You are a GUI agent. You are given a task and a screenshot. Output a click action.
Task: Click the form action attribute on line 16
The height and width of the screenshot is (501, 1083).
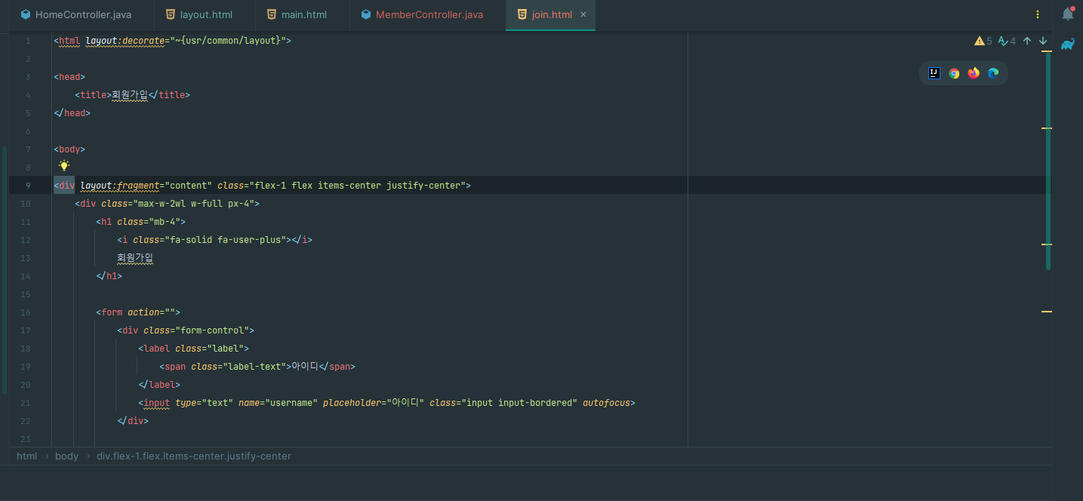143,312
